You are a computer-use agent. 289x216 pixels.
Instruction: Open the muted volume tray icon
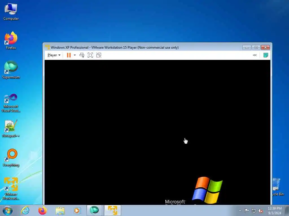click(x=260, y=211)
